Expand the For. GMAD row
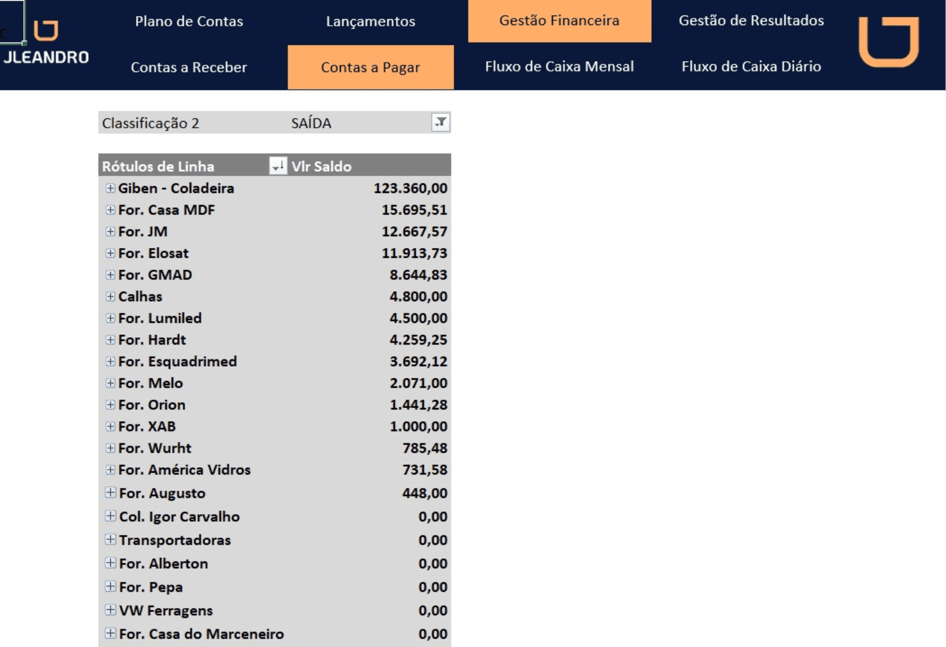This screenshot has width=946, height=647. click(110, 274)
